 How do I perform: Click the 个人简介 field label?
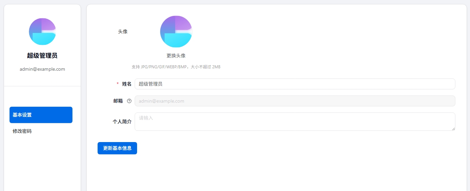click(x=122, y=121)
